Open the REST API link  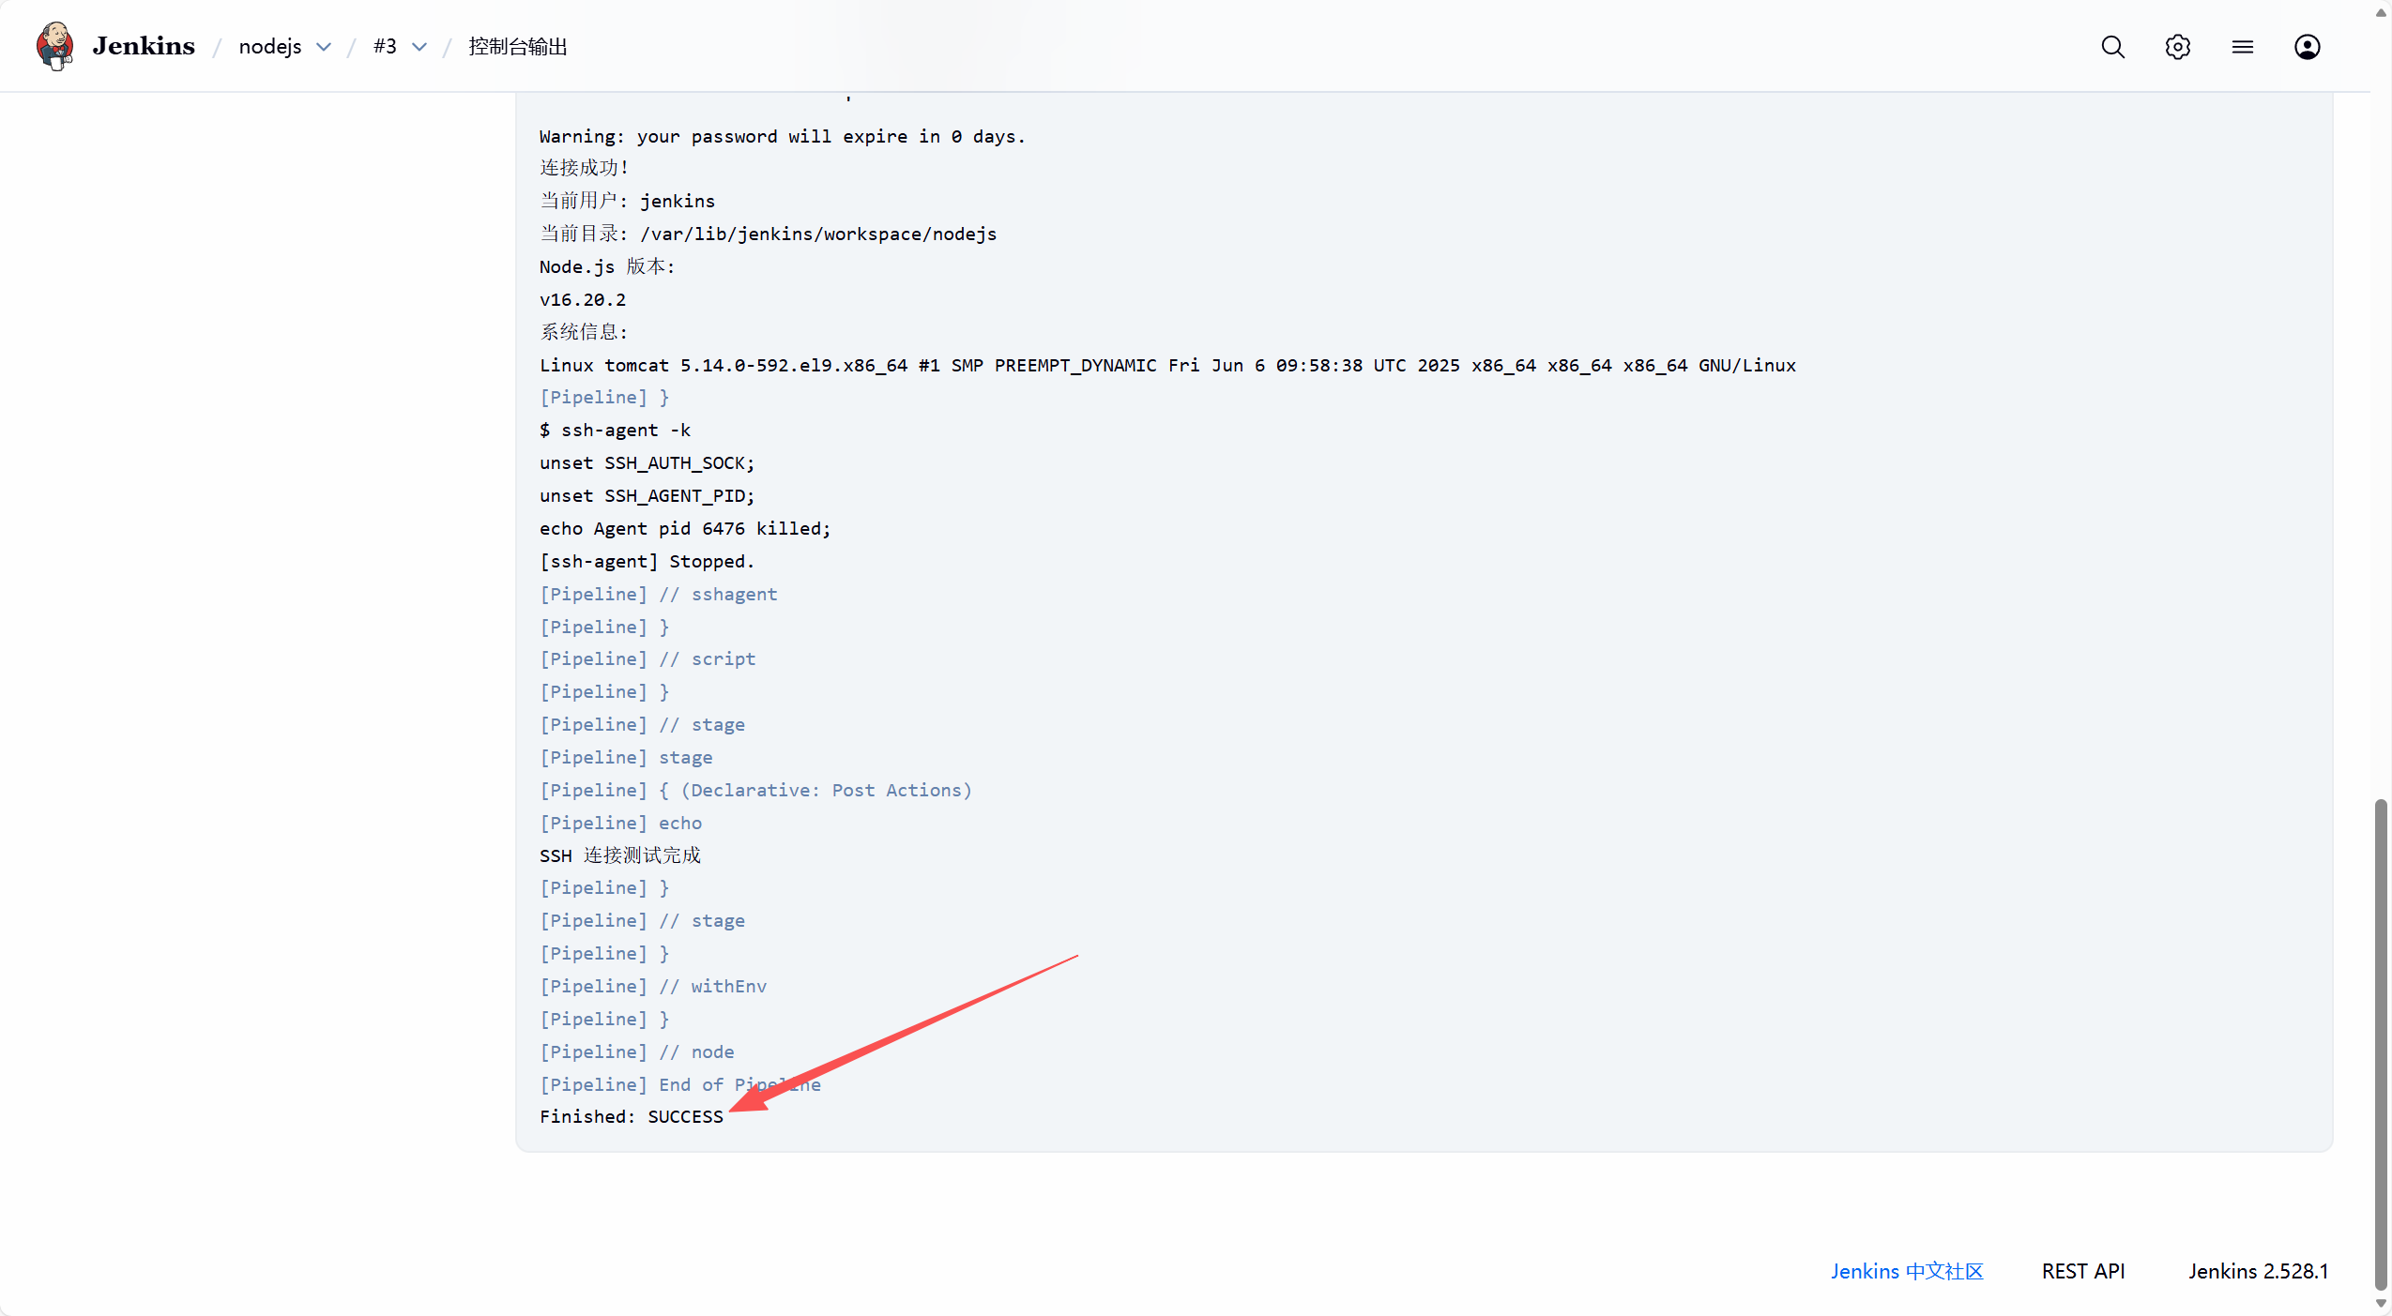pos(2082,1271)
